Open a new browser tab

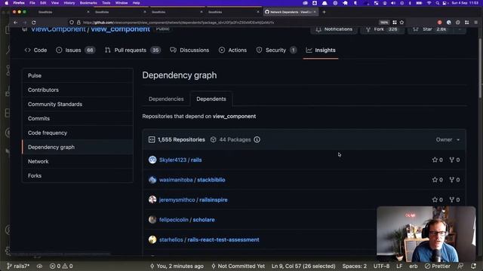324,12
